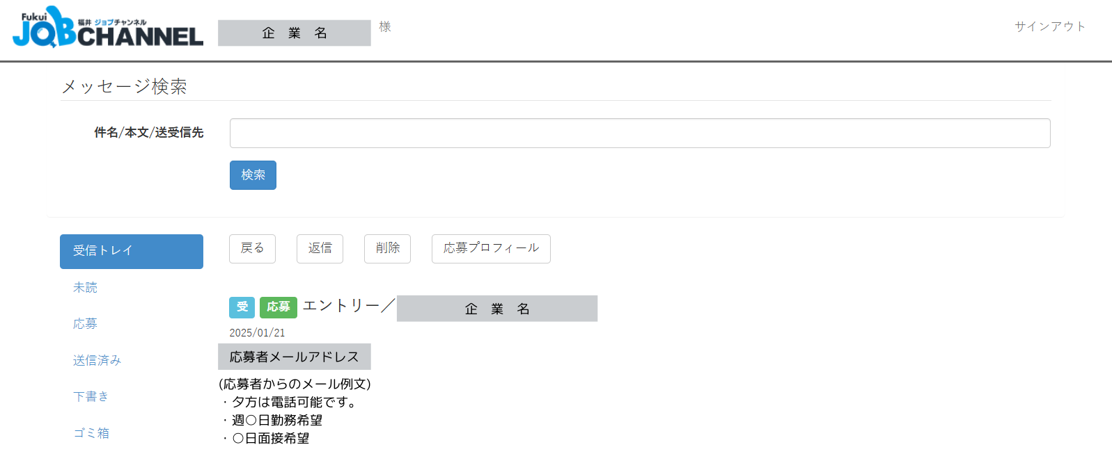Open the 応募プロフィール applicant profile
The image size is (1112, 463).
tap(491, 249)
